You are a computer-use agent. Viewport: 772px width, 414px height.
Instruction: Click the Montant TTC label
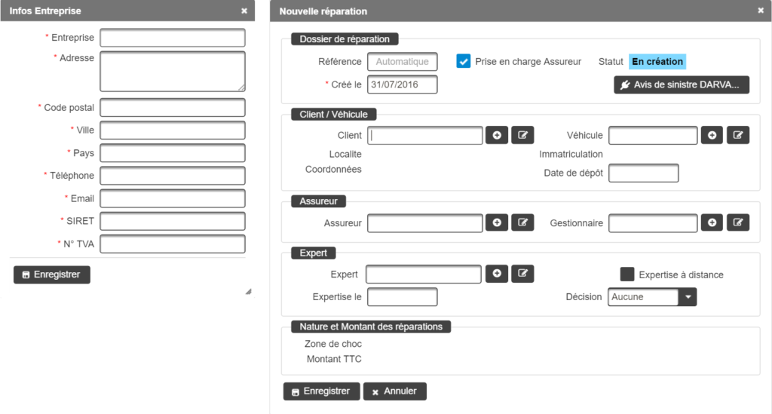pos(334,359)
